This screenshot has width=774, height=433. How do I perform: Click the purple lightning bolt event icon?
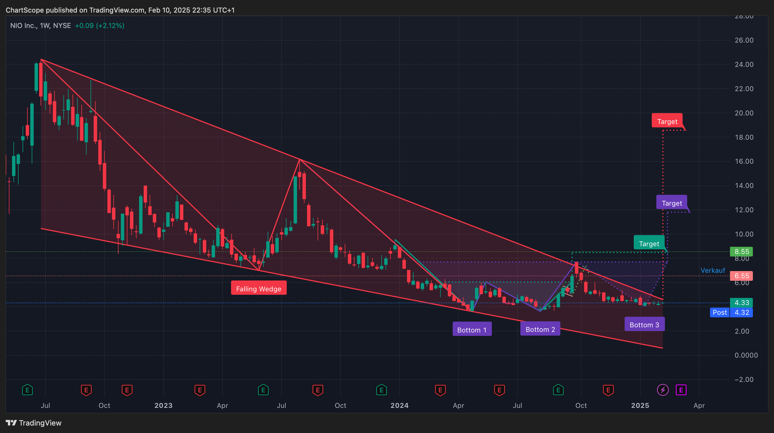click(663, 390)
